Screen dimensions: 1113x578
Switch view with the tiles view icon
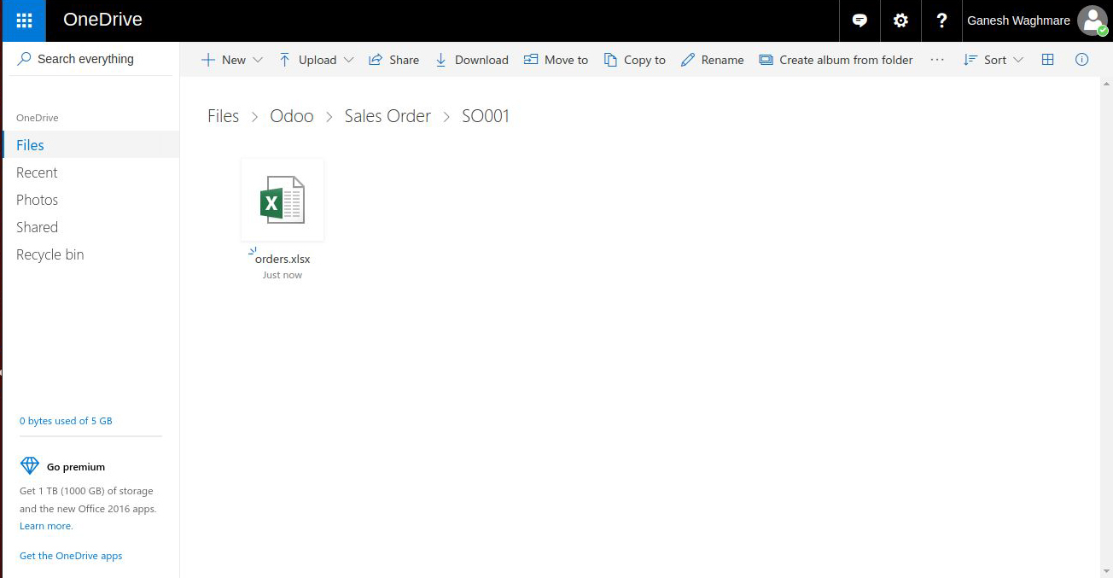tap(1048, 60)
